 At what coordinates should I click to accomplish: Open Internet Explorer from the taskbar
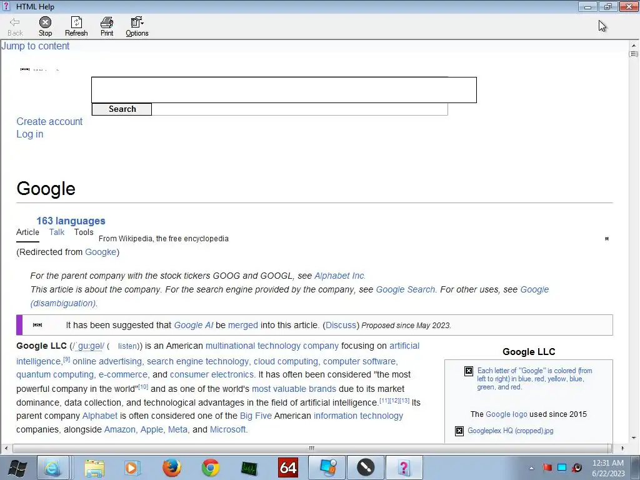pyautogui.click(x=52, y=467)
